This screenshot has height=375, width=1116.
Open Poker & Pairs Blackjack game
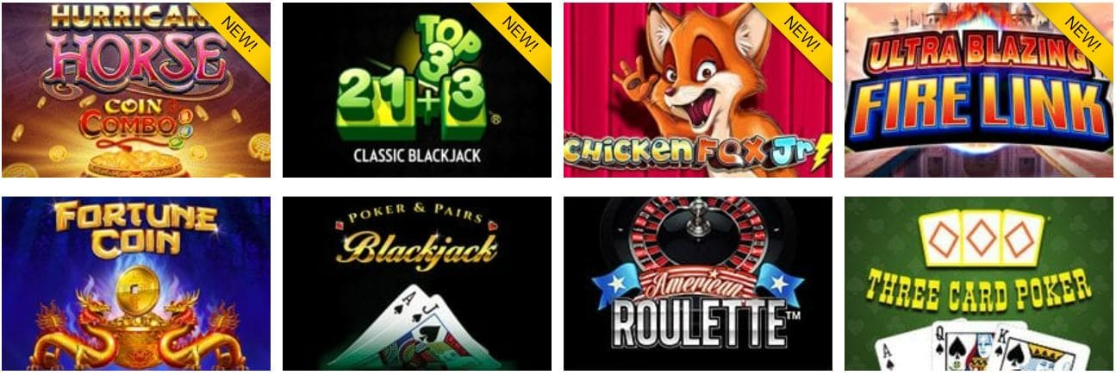pos(417,284)
